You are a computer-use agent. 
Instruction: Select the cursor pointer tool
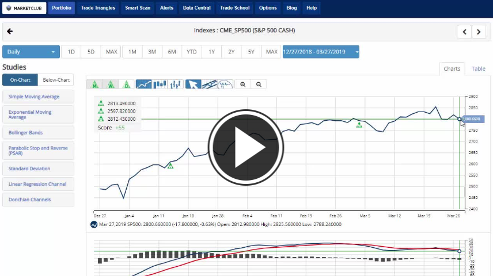coord(194,85)
